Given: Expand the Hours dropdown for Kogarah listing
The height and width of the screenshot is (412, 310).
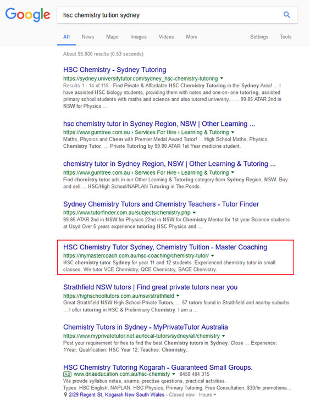Looking at the screenshot, I should pos(207,394).
